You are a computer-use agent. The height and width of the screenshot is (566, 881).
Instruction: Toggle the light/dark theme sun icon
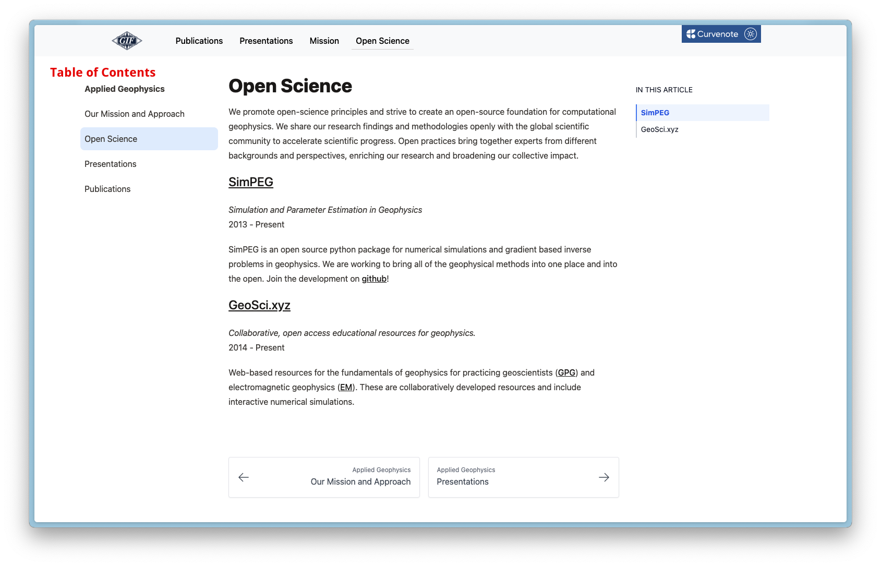tap(750, 34)
